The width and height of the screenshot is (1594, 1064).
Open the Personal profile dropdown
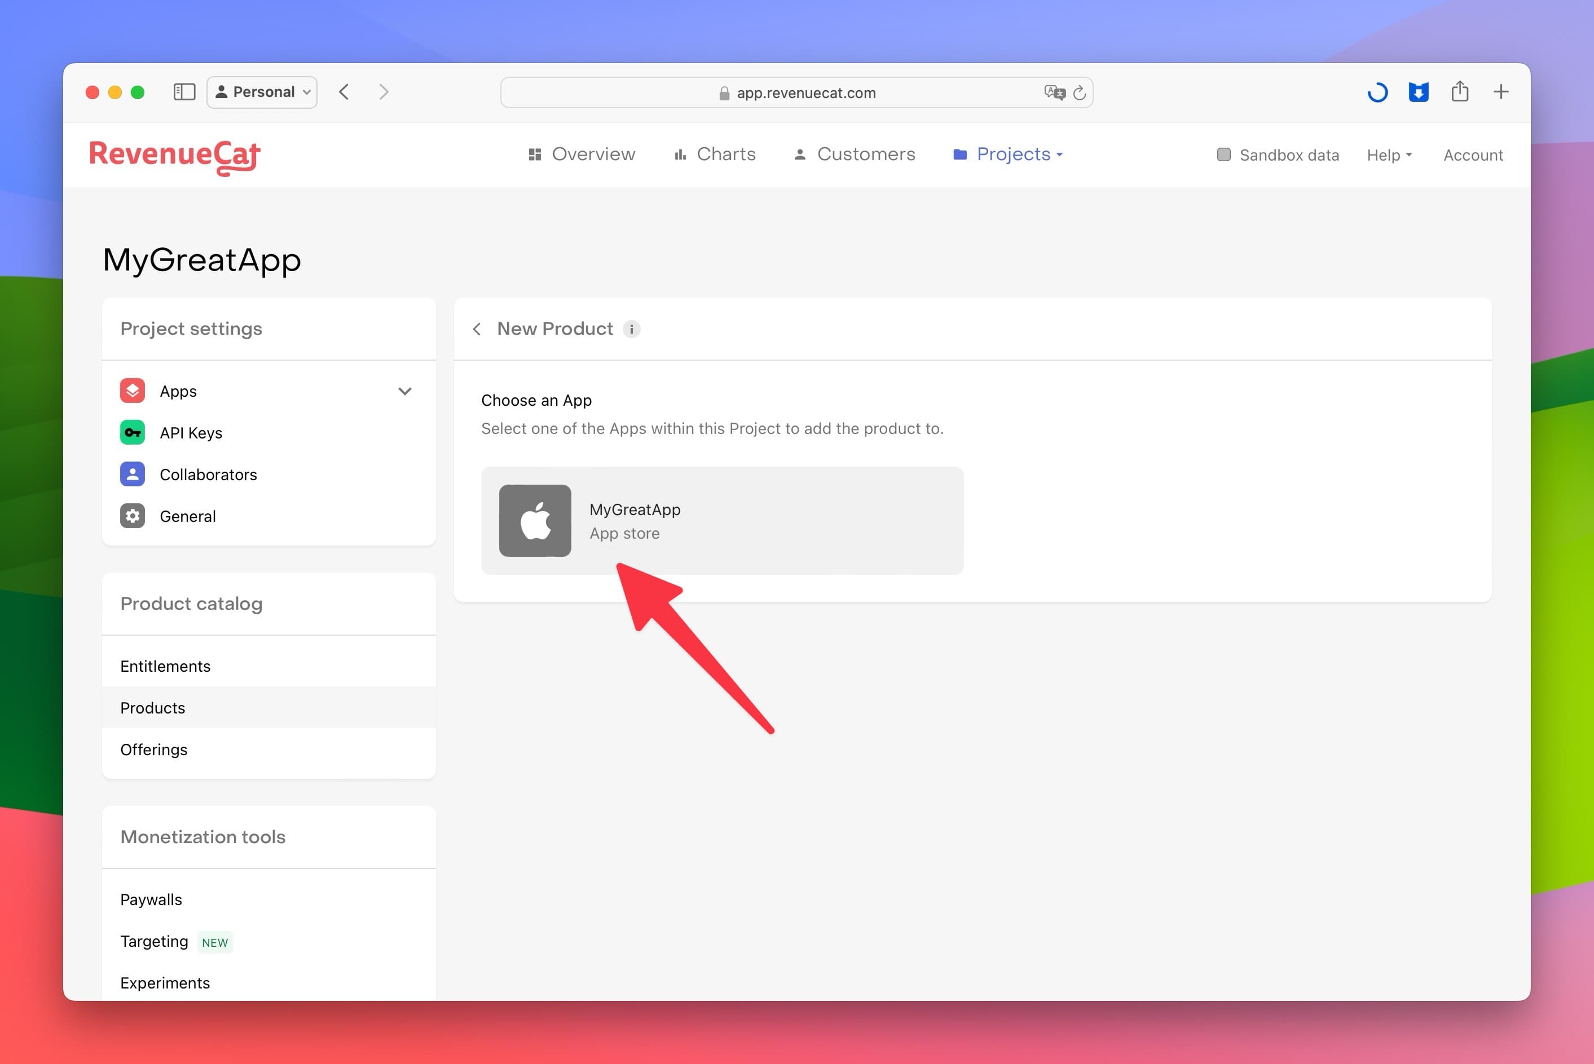[262, 92]
